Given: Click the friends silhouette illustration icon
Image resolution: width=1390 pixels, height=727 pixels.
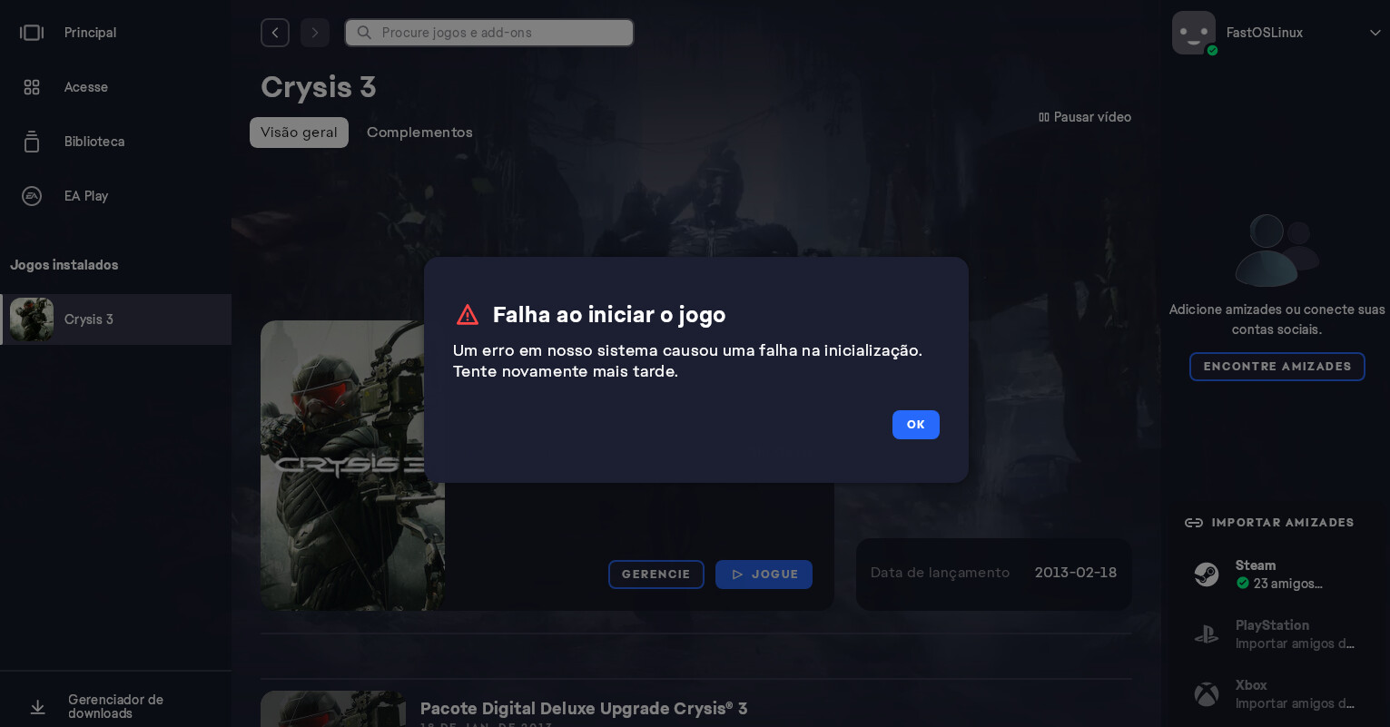Looking at the screenshot, I should pos(1277,251).
